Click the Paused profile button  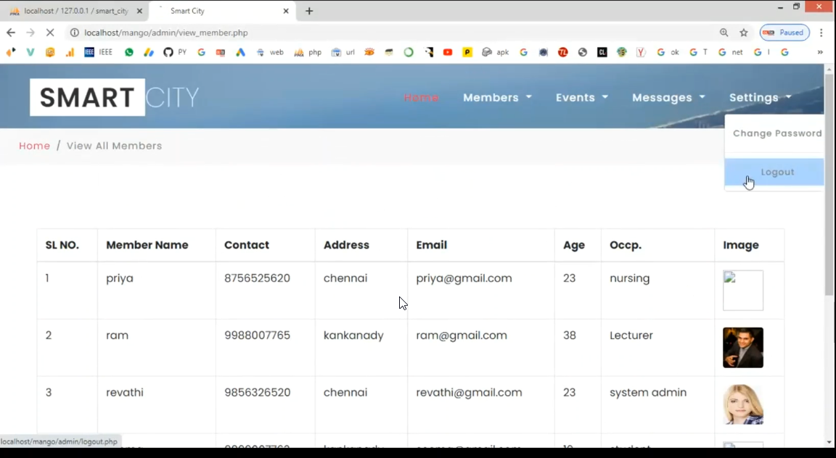pos(784,33)
